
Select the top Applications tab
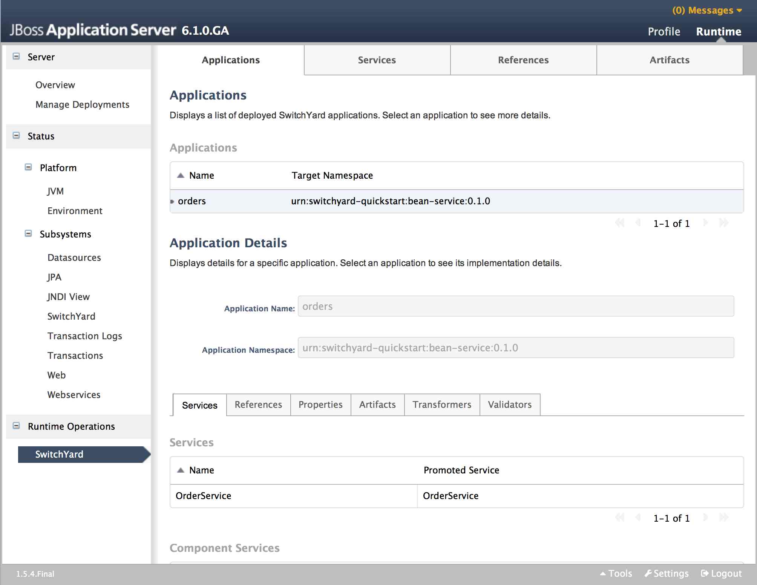pos(231,60)
